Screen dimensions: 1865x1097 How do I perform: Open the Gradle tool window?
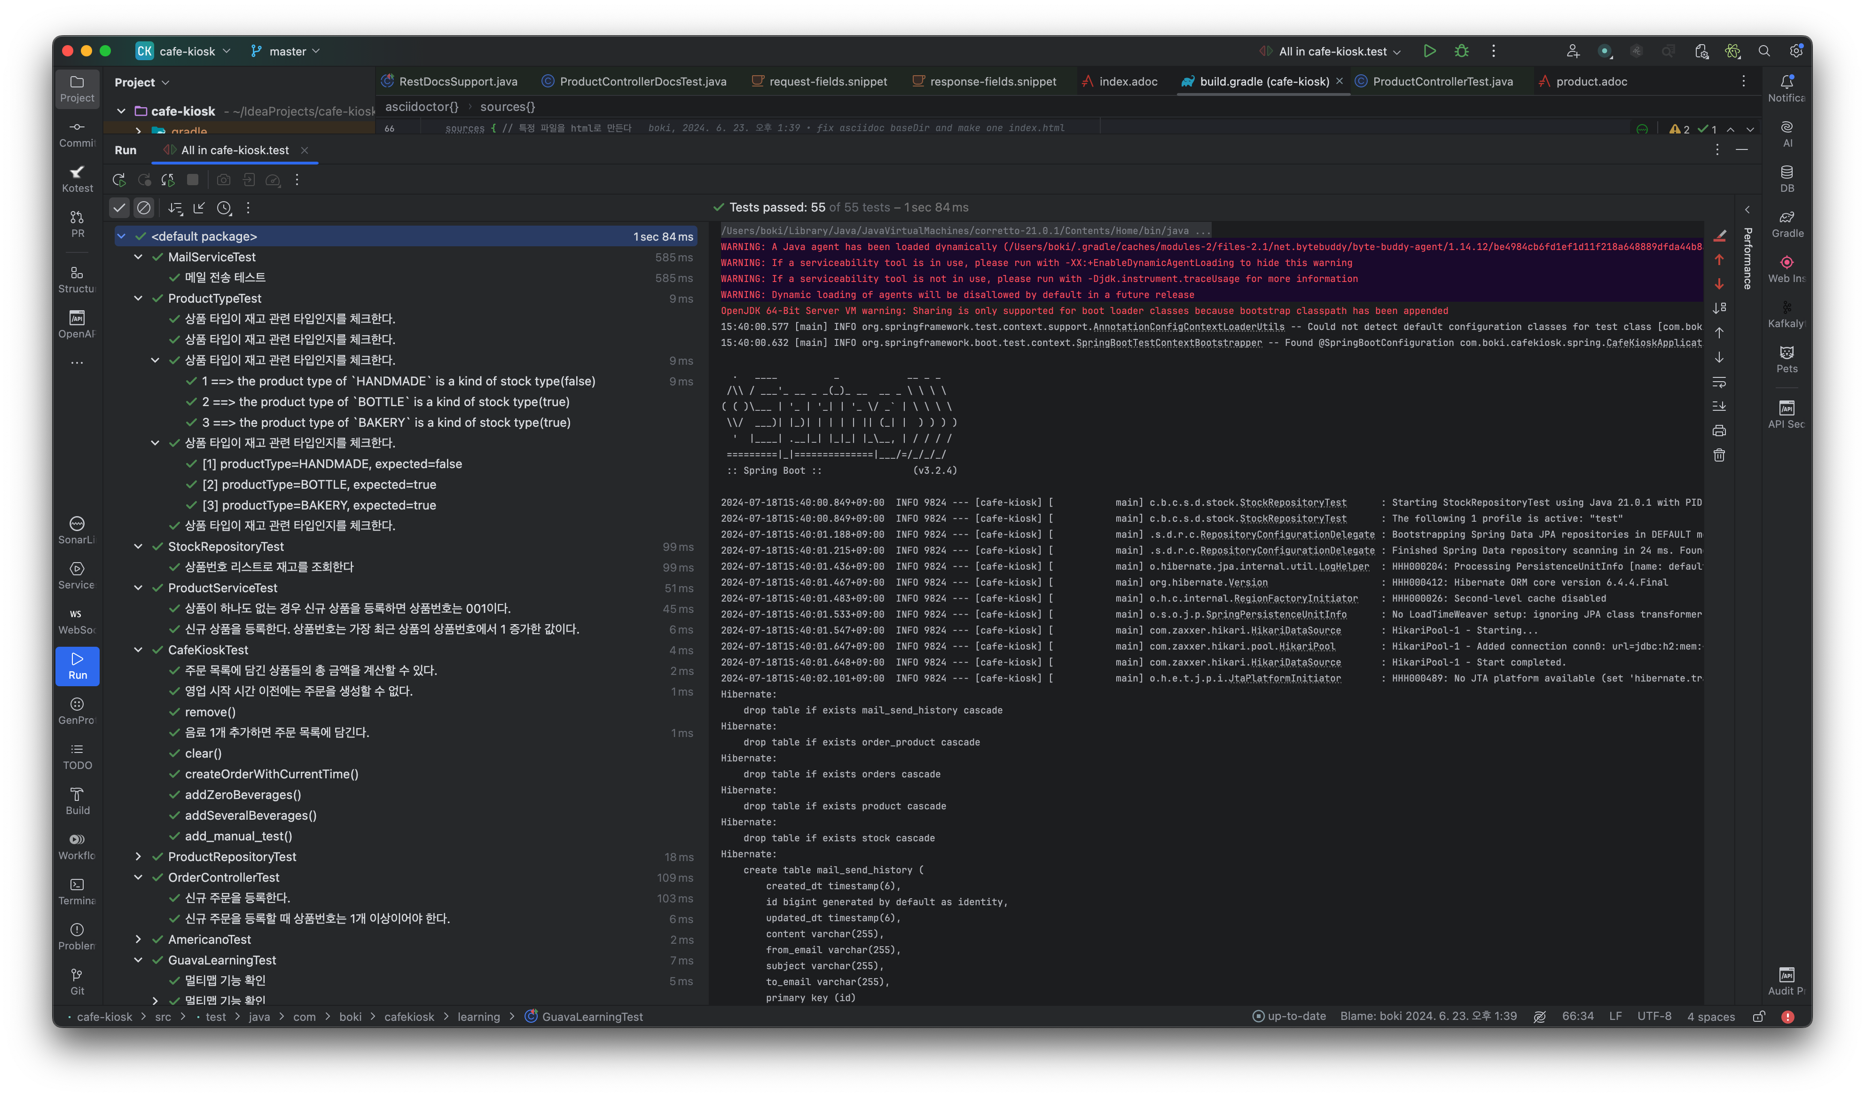(1787, 224)
